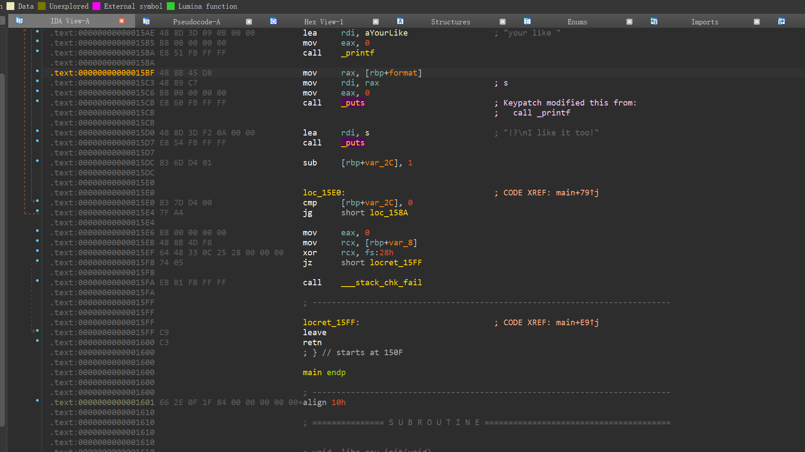Image resolution: width=805 pixels, height=452 pixels.
Task: Click the Unexplored legend color swatch
Action: [42, 6]
